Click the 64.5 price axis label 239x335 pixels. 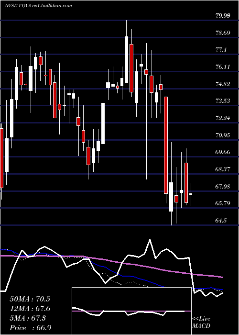[221, 220]
